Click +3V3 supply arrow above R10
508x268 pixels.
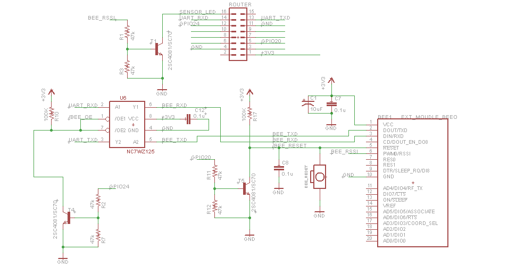51,92
